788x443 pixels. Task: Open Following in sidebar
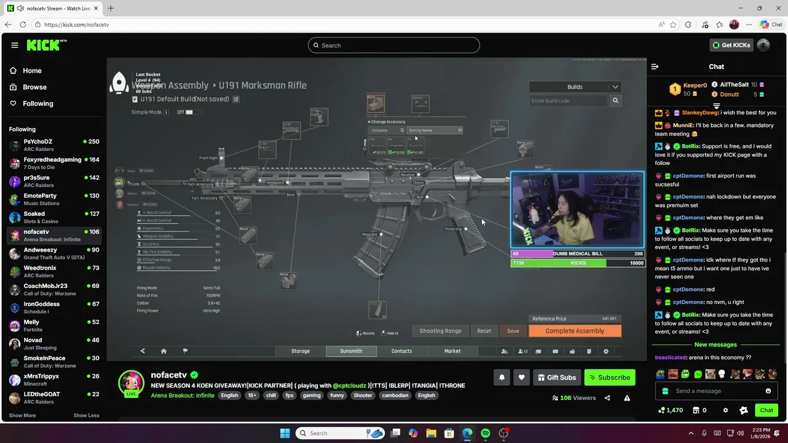[32, 103]
